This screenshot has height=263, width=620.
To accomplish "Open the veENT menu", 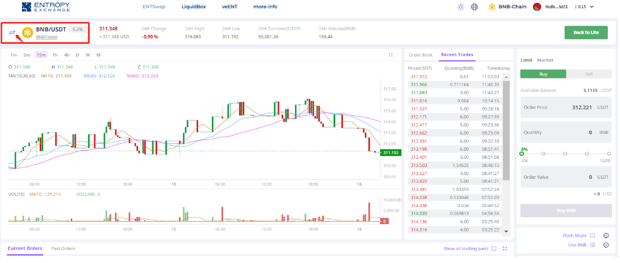I will [230, 7].
